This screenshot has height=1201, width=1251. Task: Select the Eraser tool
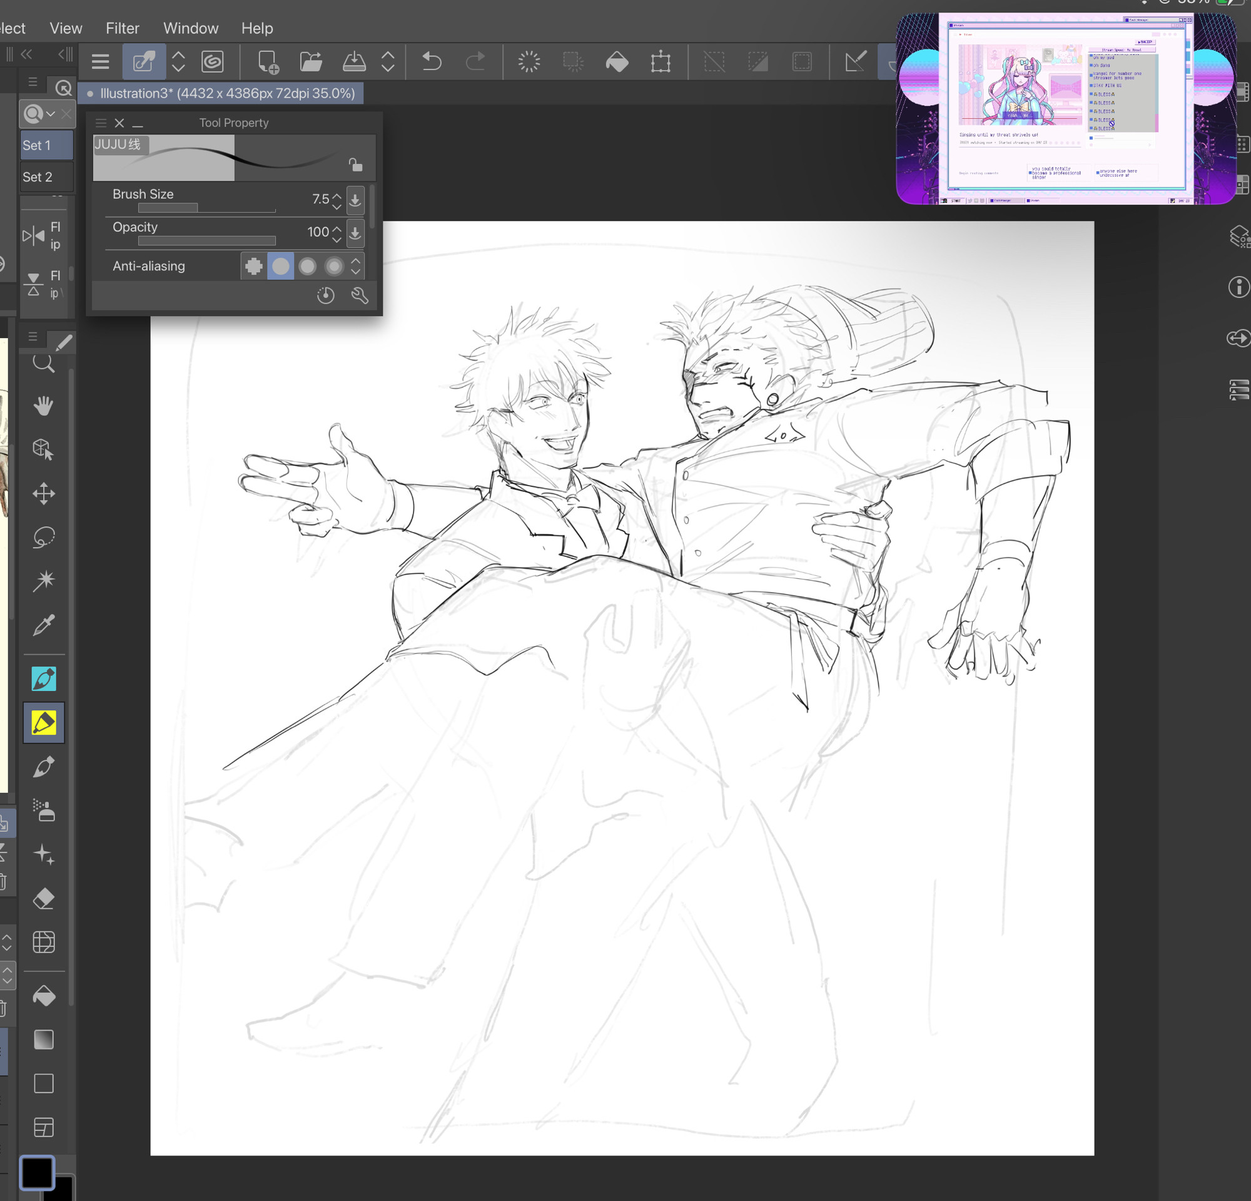(43, 898)
